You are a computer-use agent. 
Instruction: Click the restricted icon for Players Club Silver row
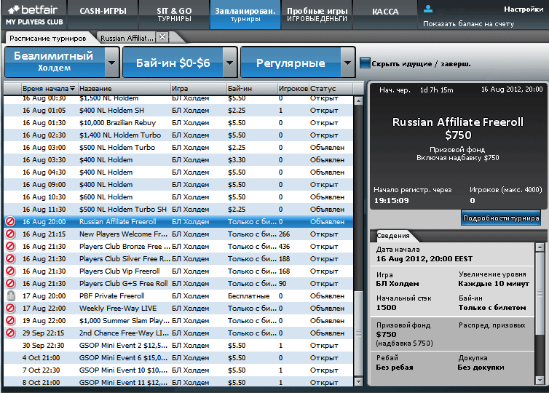point(10,258)
